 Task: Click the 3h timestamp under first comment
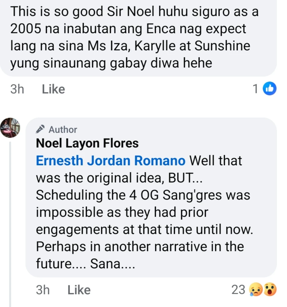coord(17,89)
